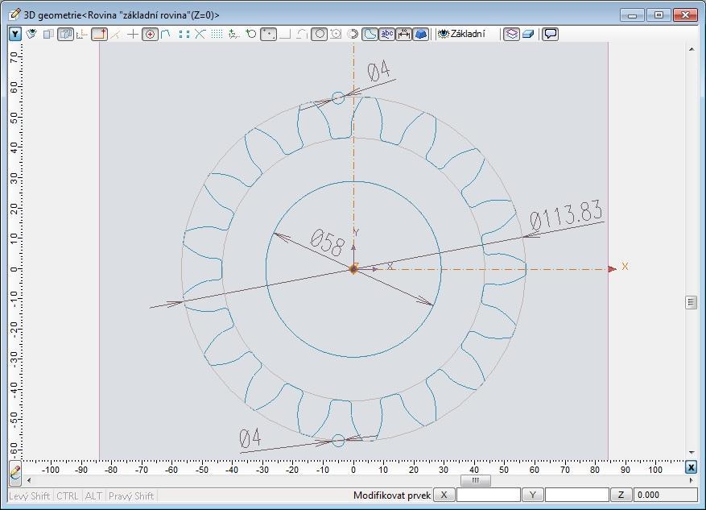The image size is (706, 510).
Task: Click the X coordinate button
Action: click(444, 495)
